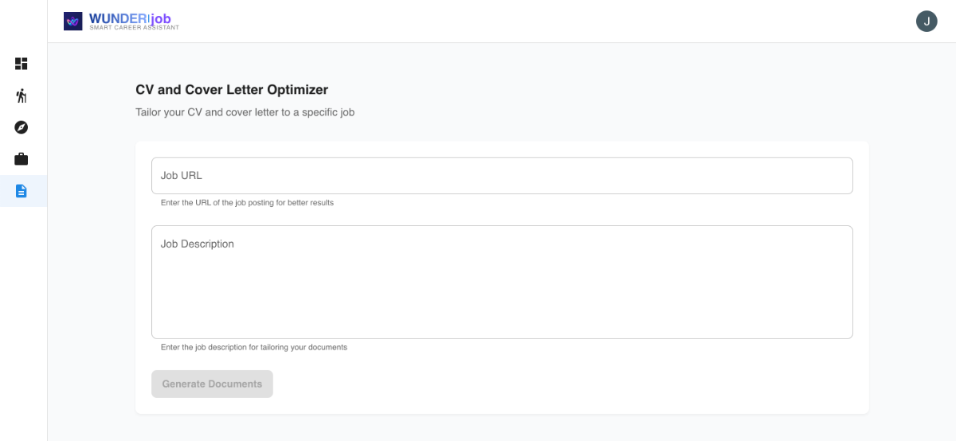Image resolution: width=956 pixels, height=441 pixels.
Task: Open the Dashboard icon in sidebar
Action: pos(22,64)
